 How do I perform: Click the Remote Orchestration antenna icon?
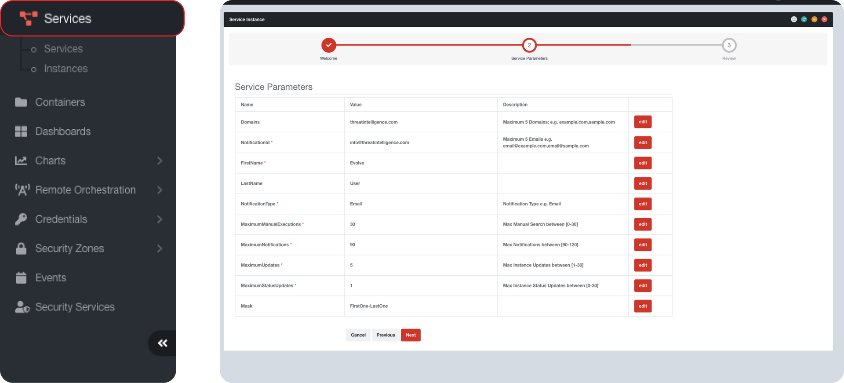(x=22, y=190)
